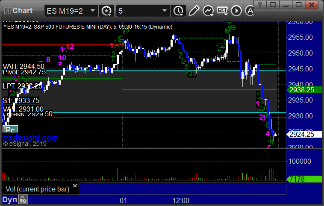
Task: Click the Pivot: 2942.75 label
Action: [24, 72]
